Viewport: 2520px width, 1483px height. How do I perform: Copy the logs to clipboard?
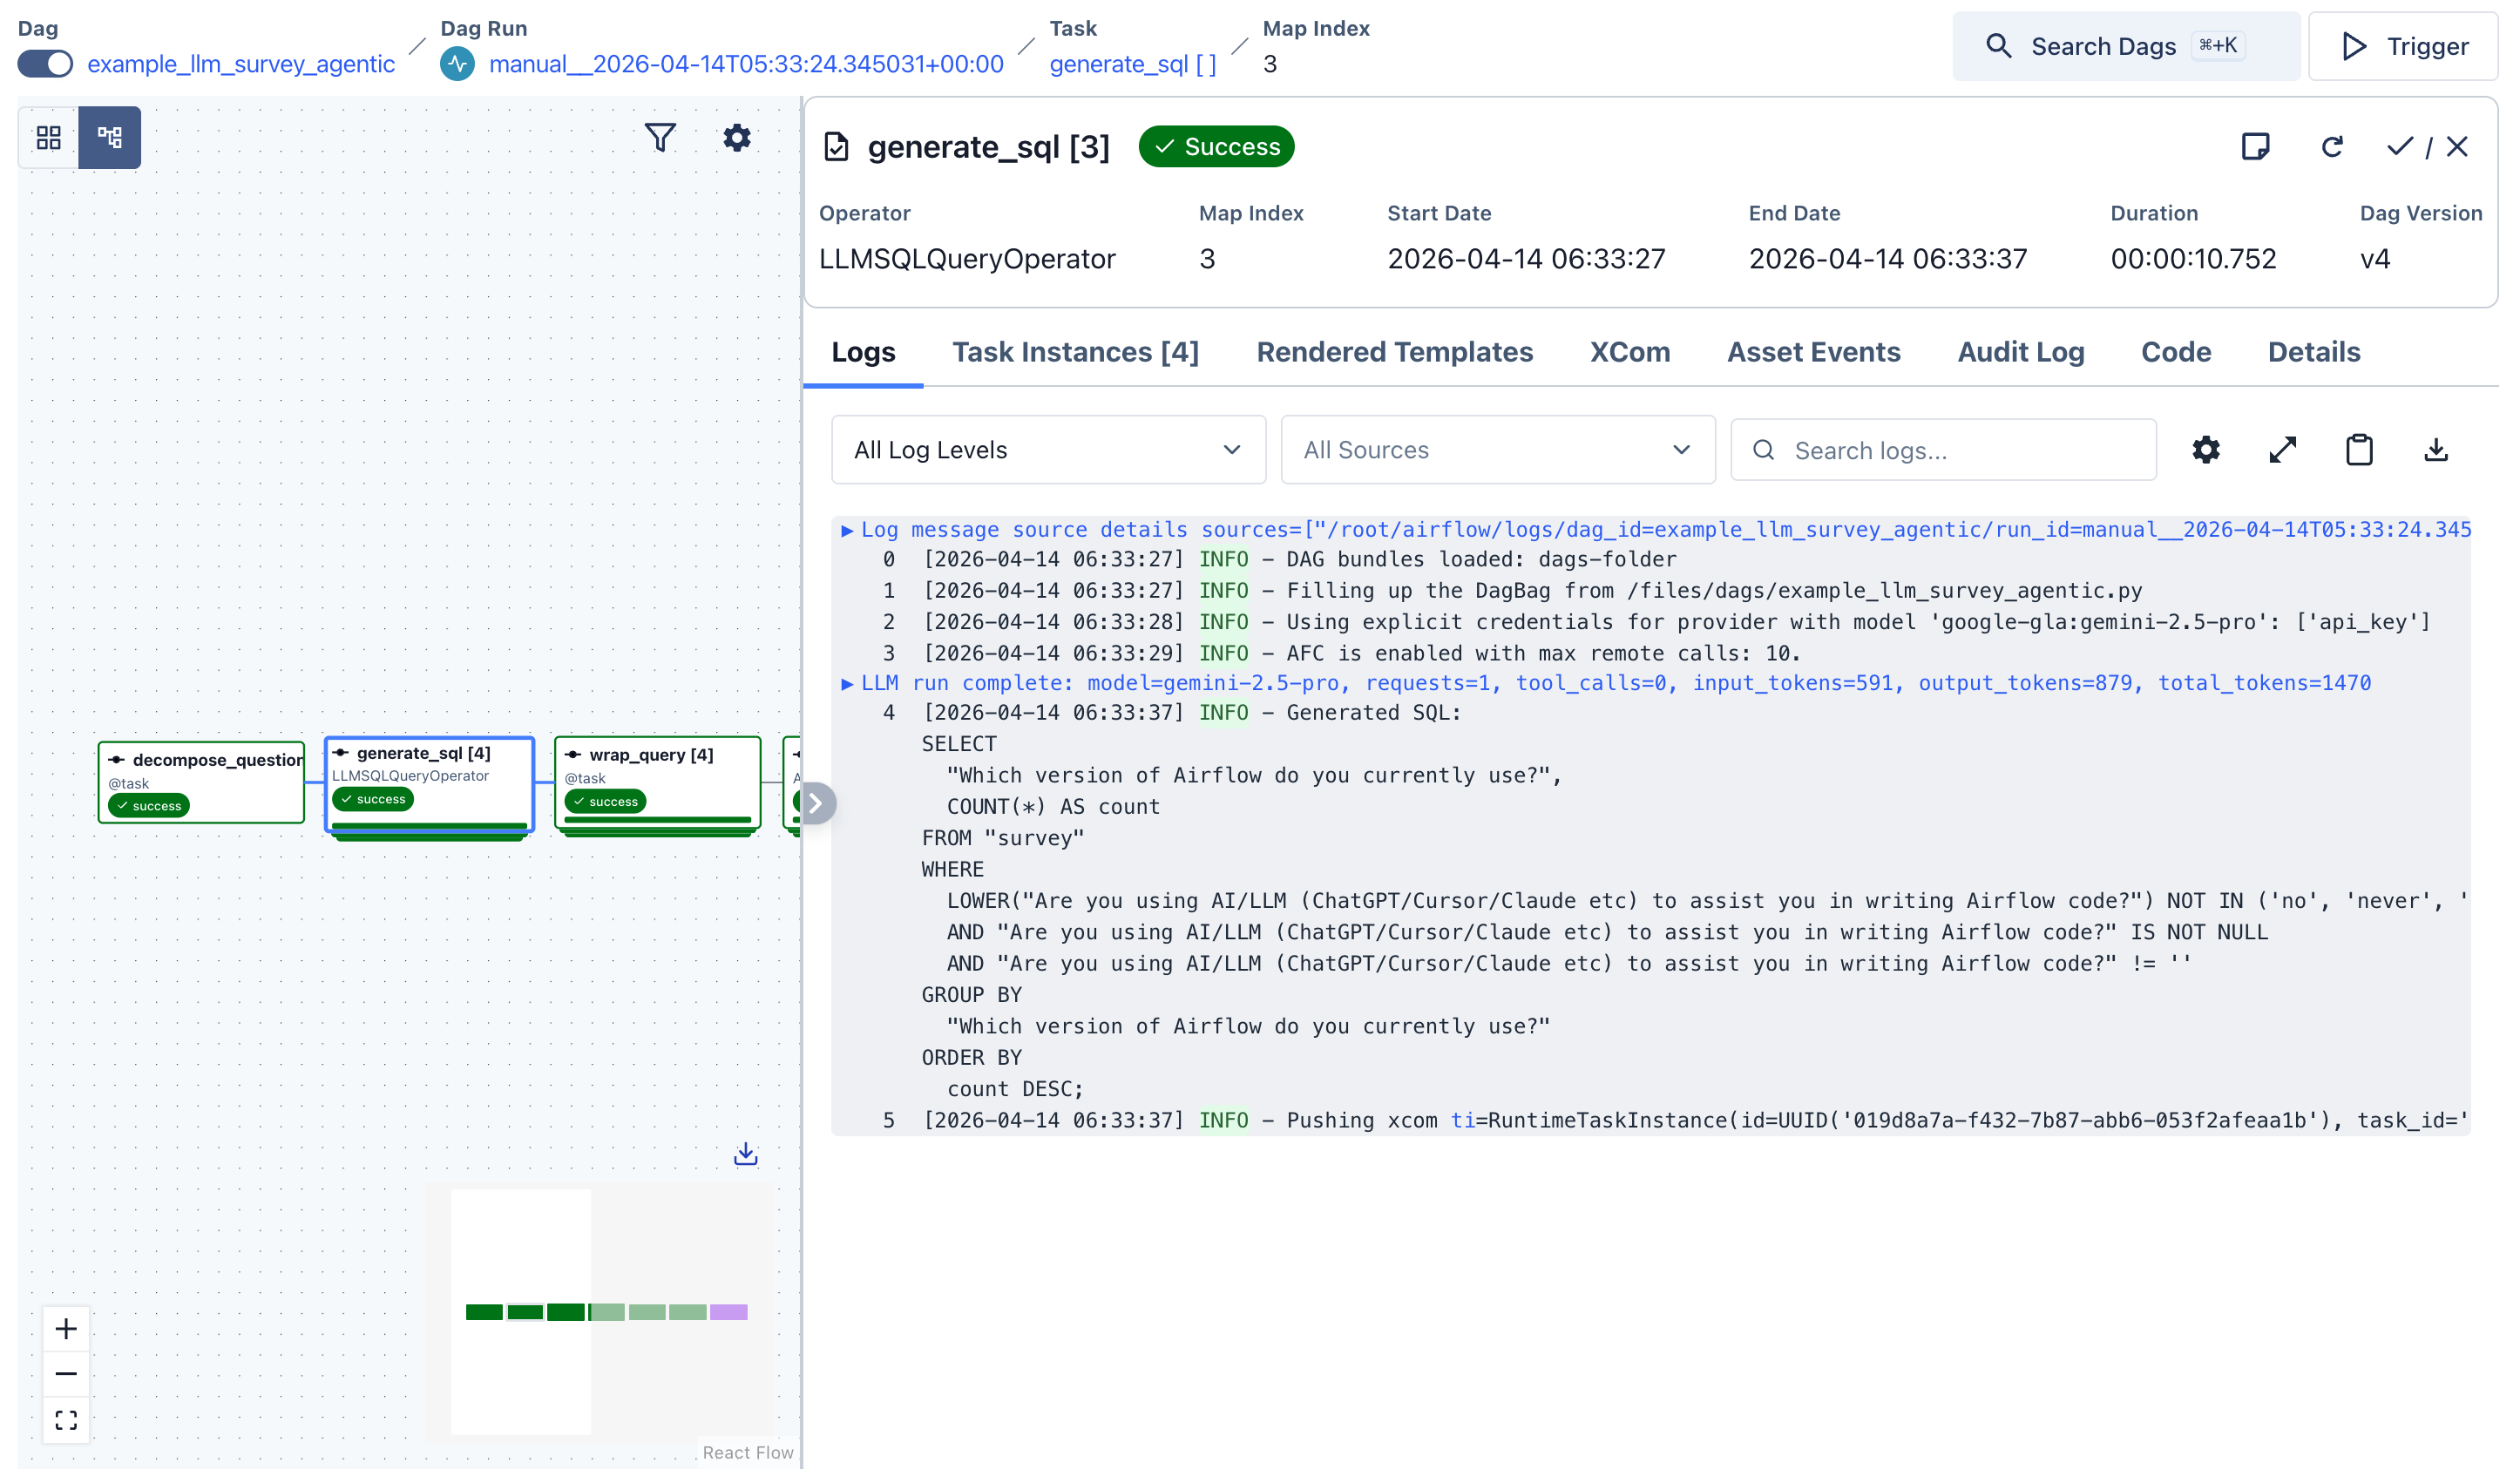pyautogui.click(x=2359, y=450)
